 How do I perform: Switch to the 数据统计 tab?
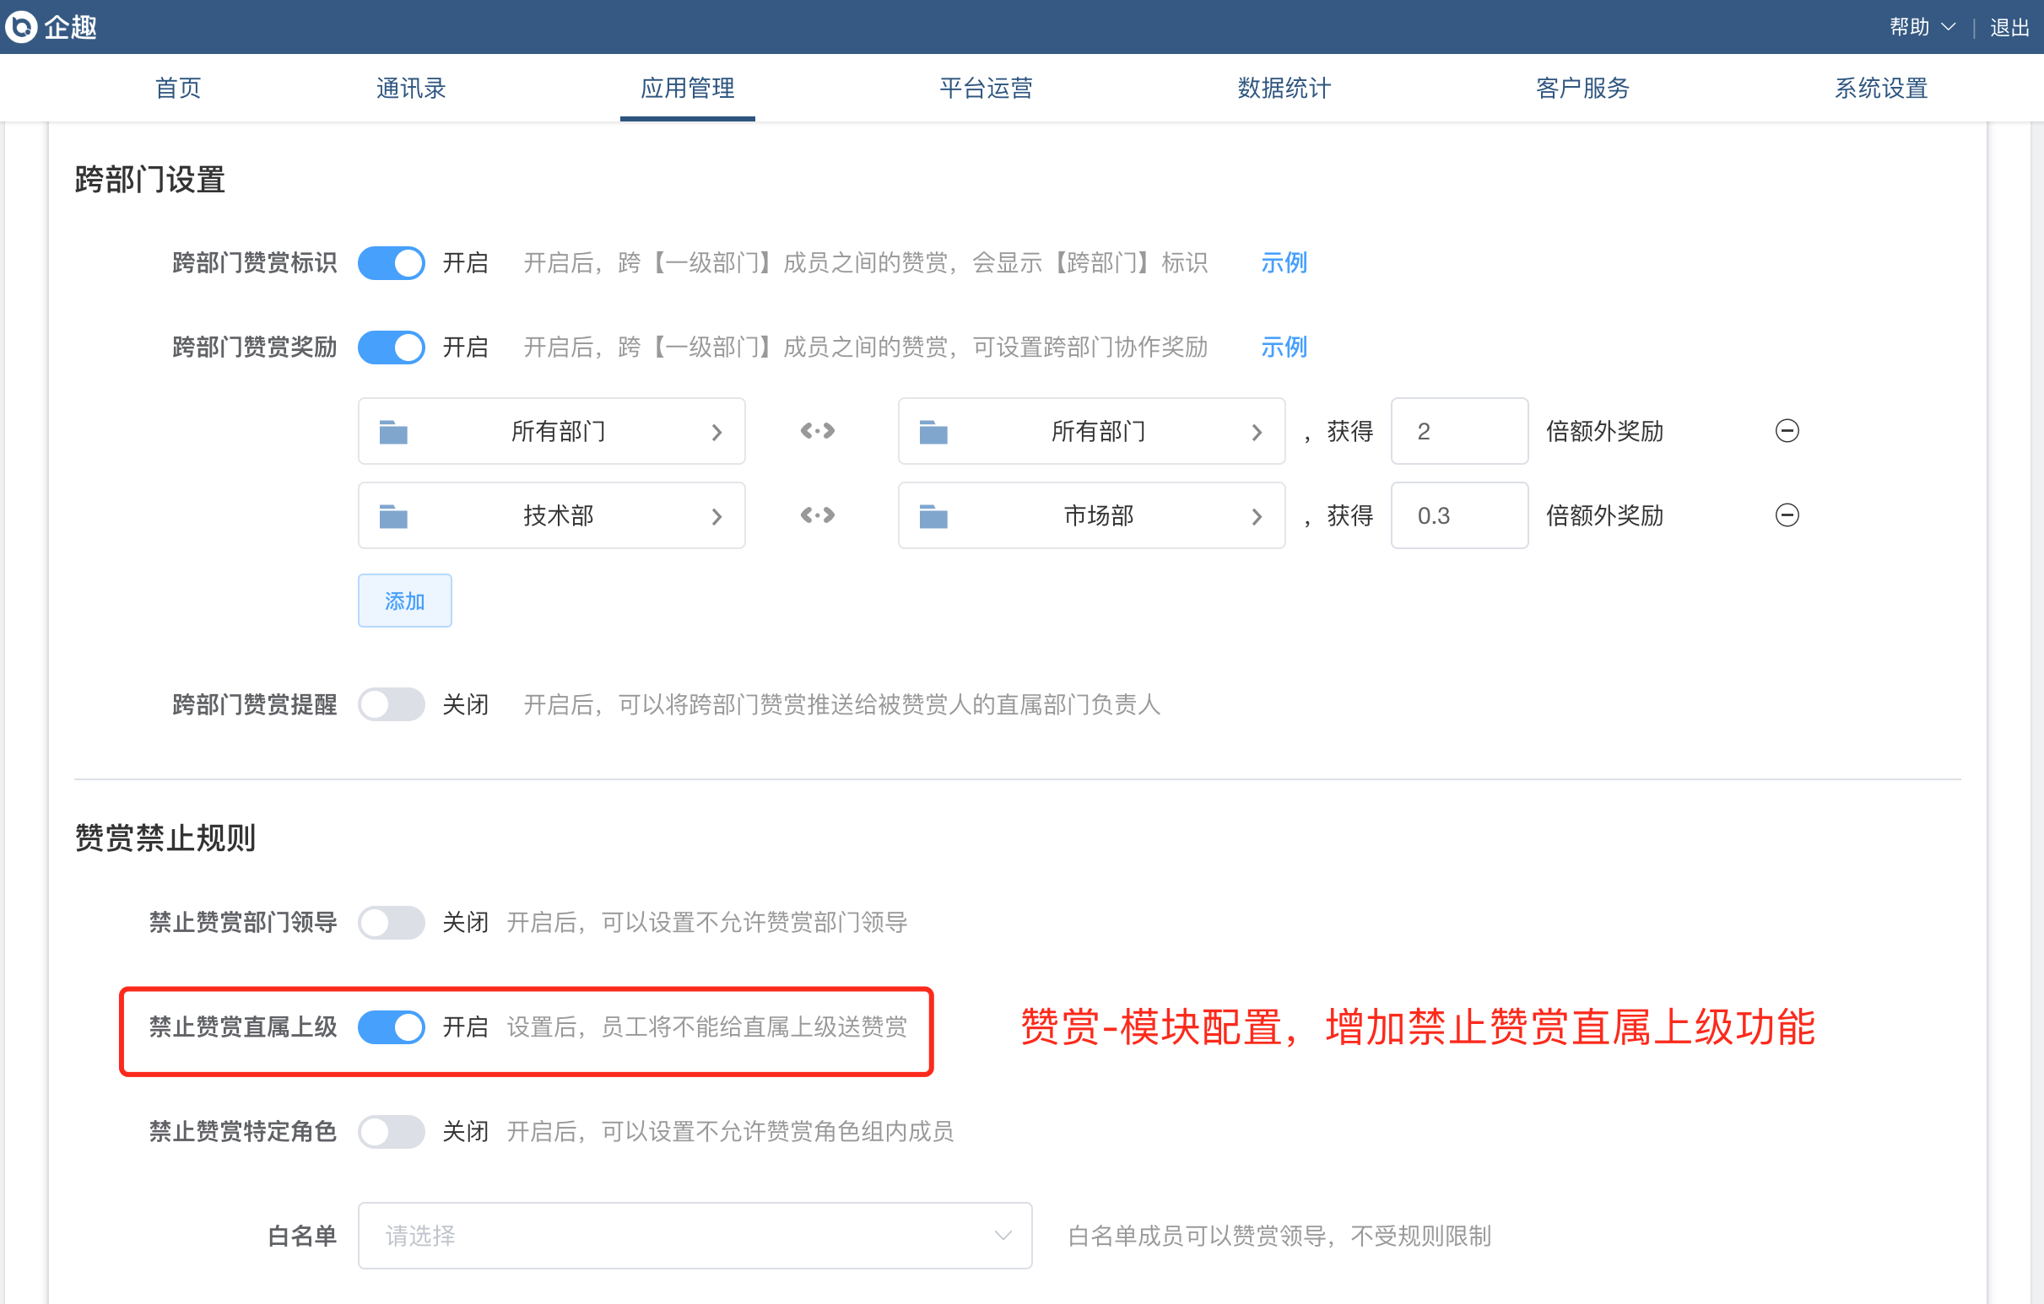coord(1284,89)
